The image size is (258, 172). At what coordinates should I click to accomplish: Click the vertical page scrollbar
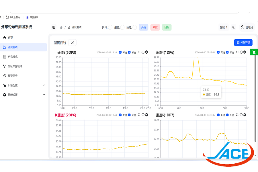click(x=255, y=98)
